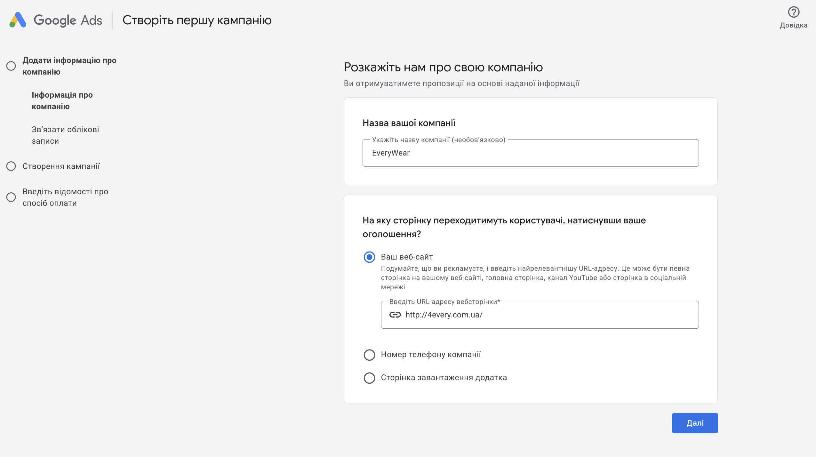This screenshot has width=816, height=457.
Task: Click the 'Створення кампанії' step circle icon
Action: [x=11, y=166]
